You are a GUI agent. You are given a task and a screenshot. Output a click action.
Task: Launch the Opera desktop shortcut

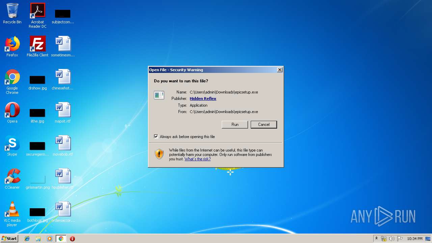tap(12, 113)
